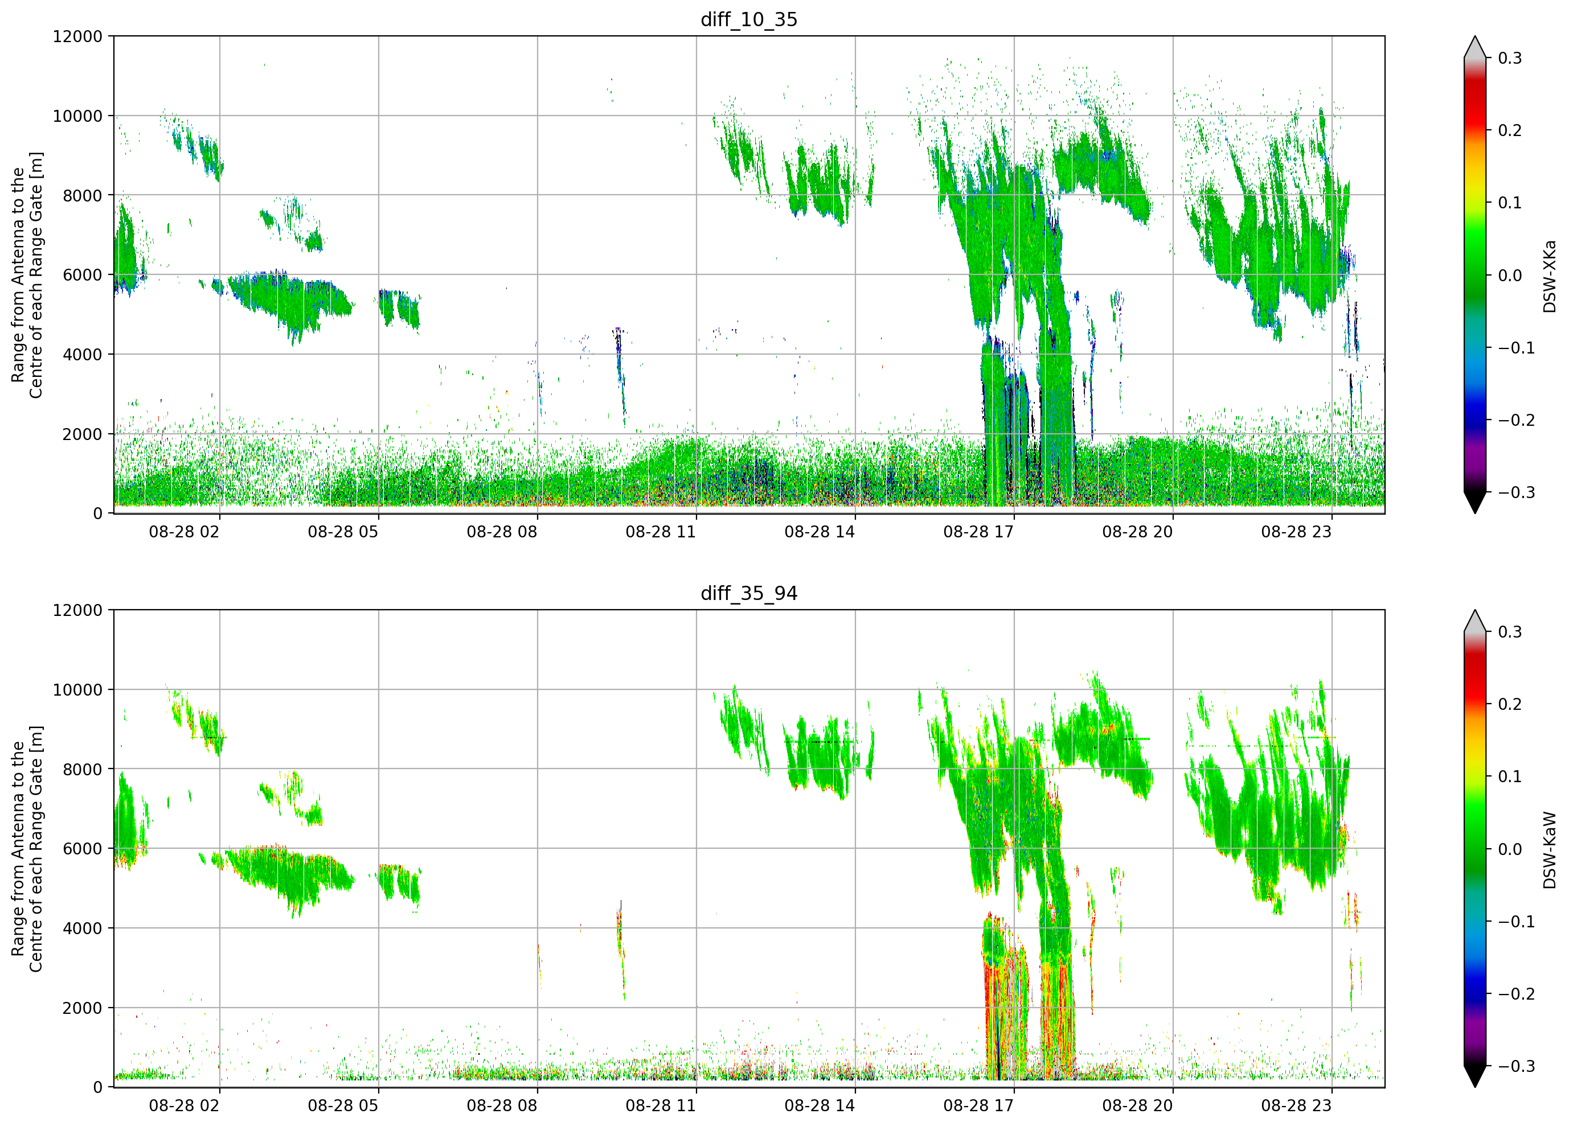Viewport: 1569px width, 1126px height.
Task: Click the 0.0 tick on DSW-XKa colorbar
Action: (x=1510, y=276)
